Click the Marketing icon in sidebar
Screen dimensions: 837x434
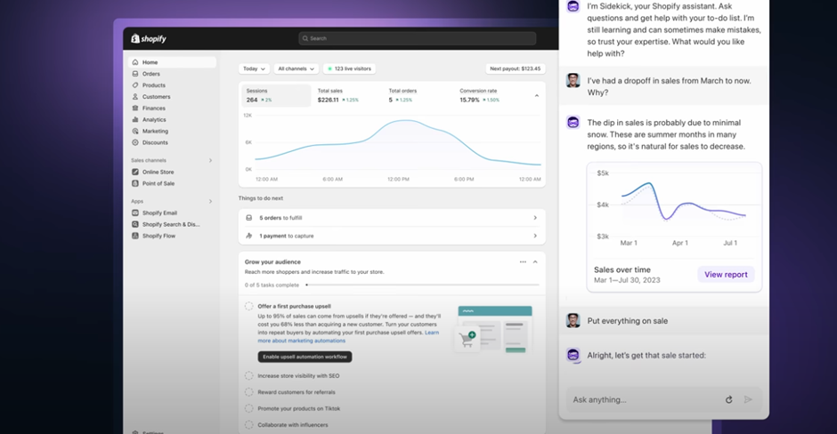tap(135, 131)
